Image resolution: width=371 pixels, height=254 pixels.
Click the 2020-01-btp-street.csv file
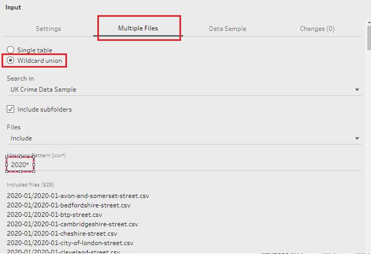tap(54, 215)
